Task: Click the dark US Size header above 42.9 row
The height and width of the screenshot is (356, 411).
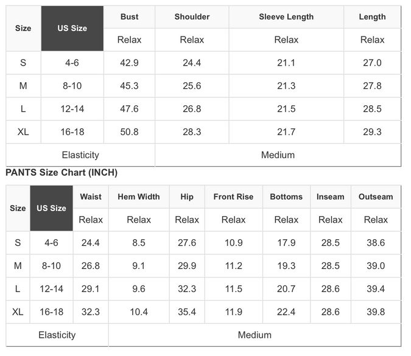Action: 72,29
